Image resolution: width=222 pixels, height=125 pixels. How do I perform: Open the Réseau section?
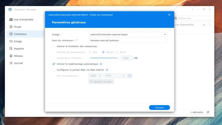point(26,56)
